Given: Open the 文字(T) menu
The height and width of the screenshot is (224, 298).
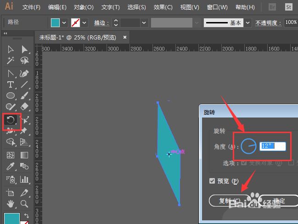Looking at the screenshot, I should point(110,7).
